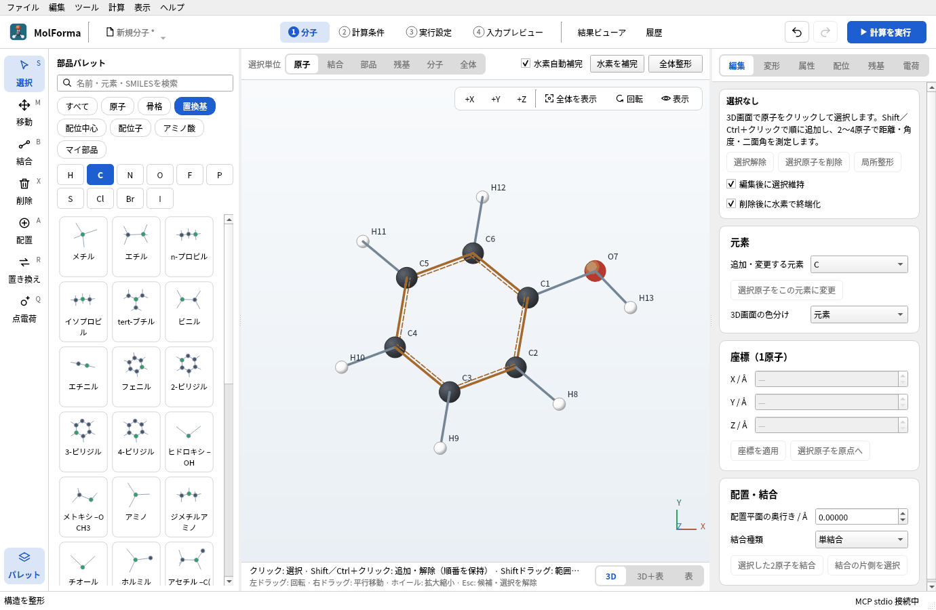Screen dimensions: 936x610
Task: Select the 配置 placement tool
Action: 24,230
